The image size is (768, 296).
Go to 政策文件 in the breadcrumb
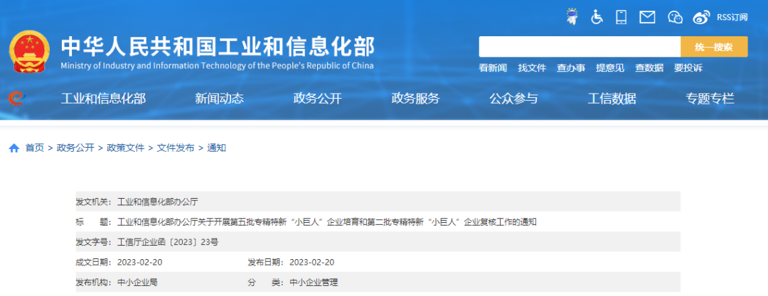click(126, 148)
